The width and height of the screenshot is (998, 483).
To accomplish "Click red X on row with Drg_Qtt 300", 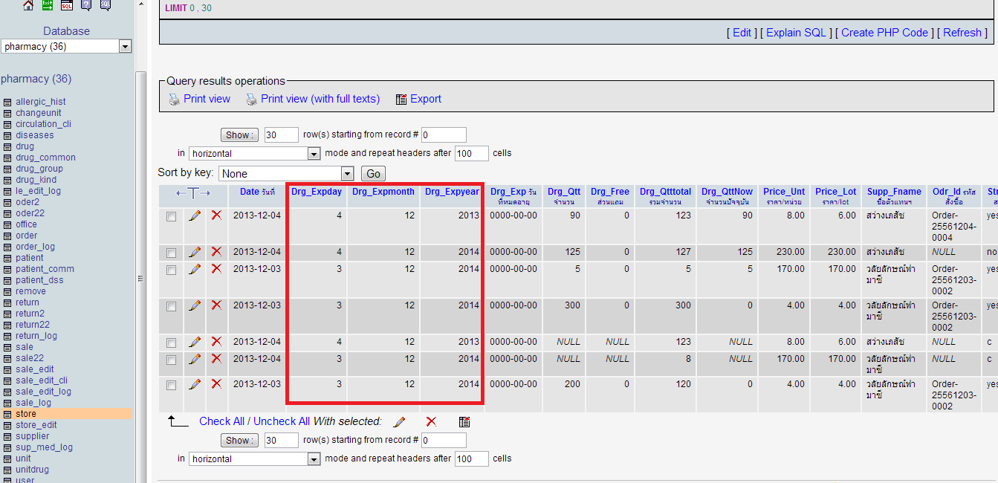I will 216,305.
